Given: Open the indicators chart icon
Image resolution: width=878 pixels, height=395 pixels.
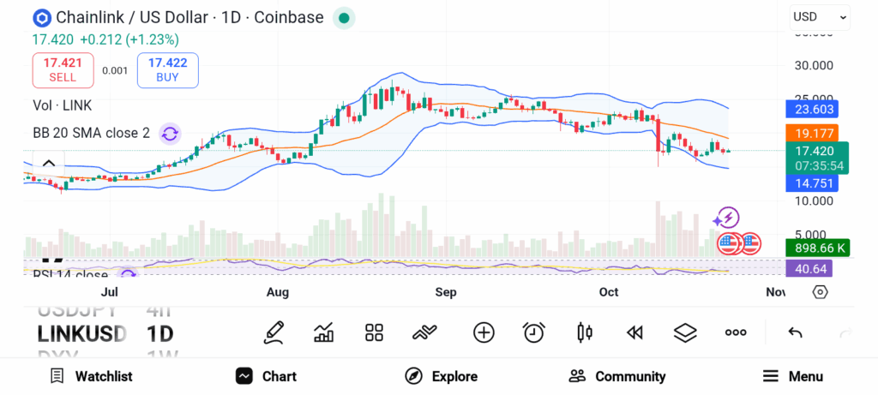Looking at the screenshot, I should click(324, 332).
